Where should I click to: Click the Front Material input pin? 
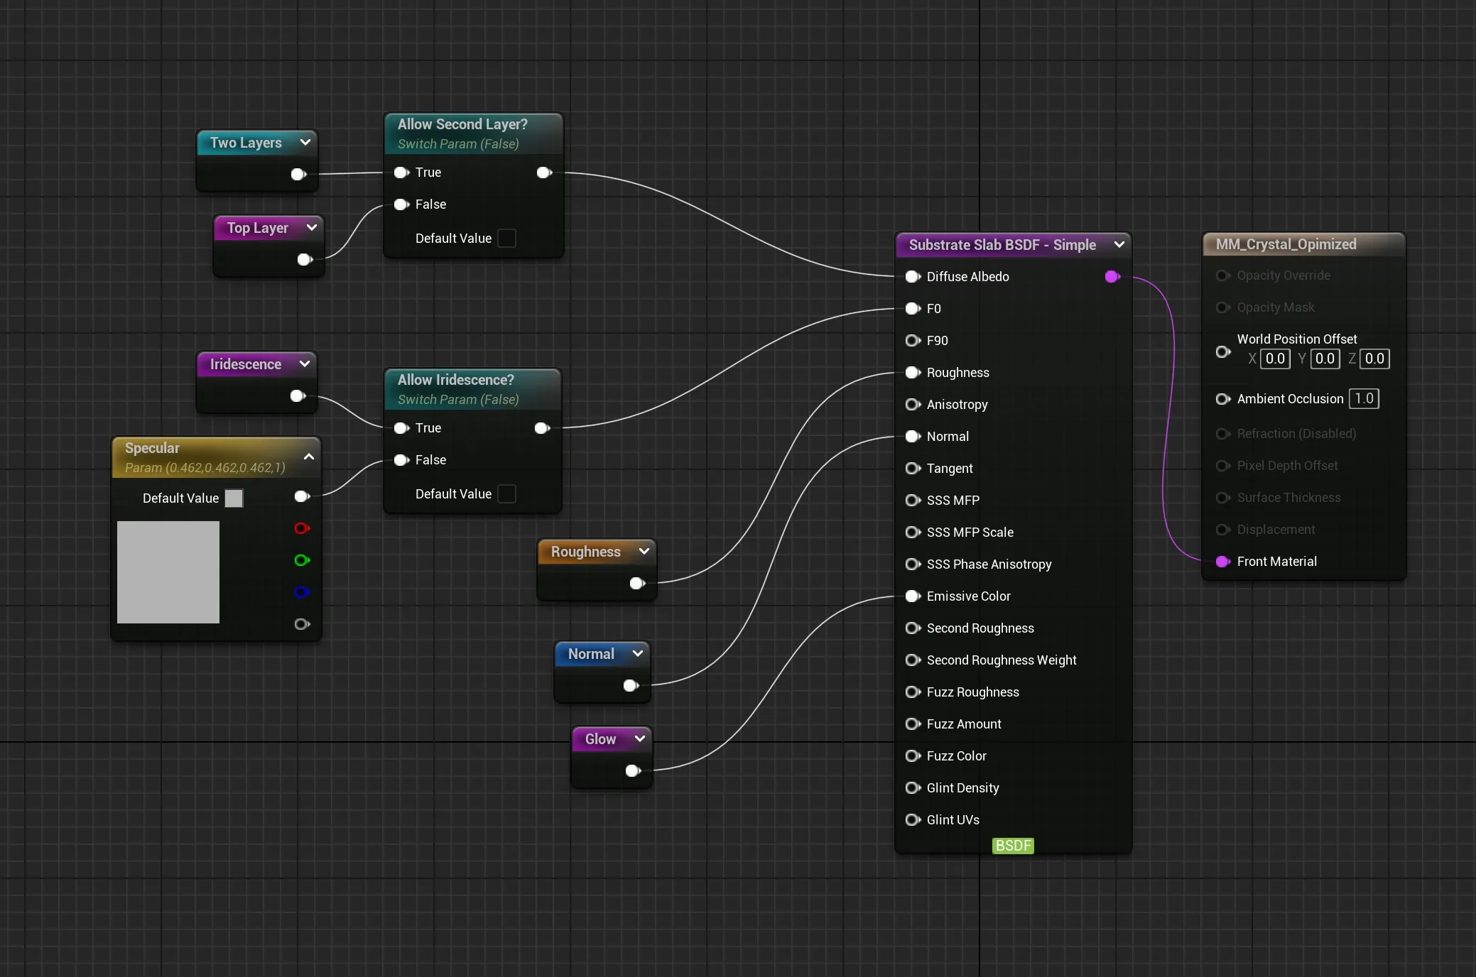coord(1222,562)
